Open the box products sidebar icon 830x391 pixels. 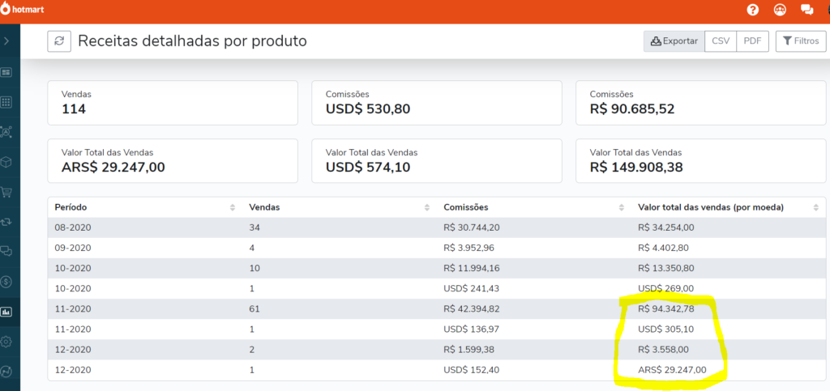click(6, 162)
